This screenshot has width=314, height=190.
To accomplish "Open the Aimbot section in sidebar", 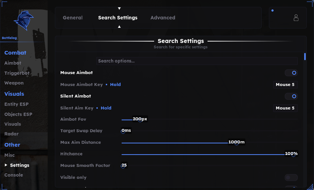I will (13, 63).
